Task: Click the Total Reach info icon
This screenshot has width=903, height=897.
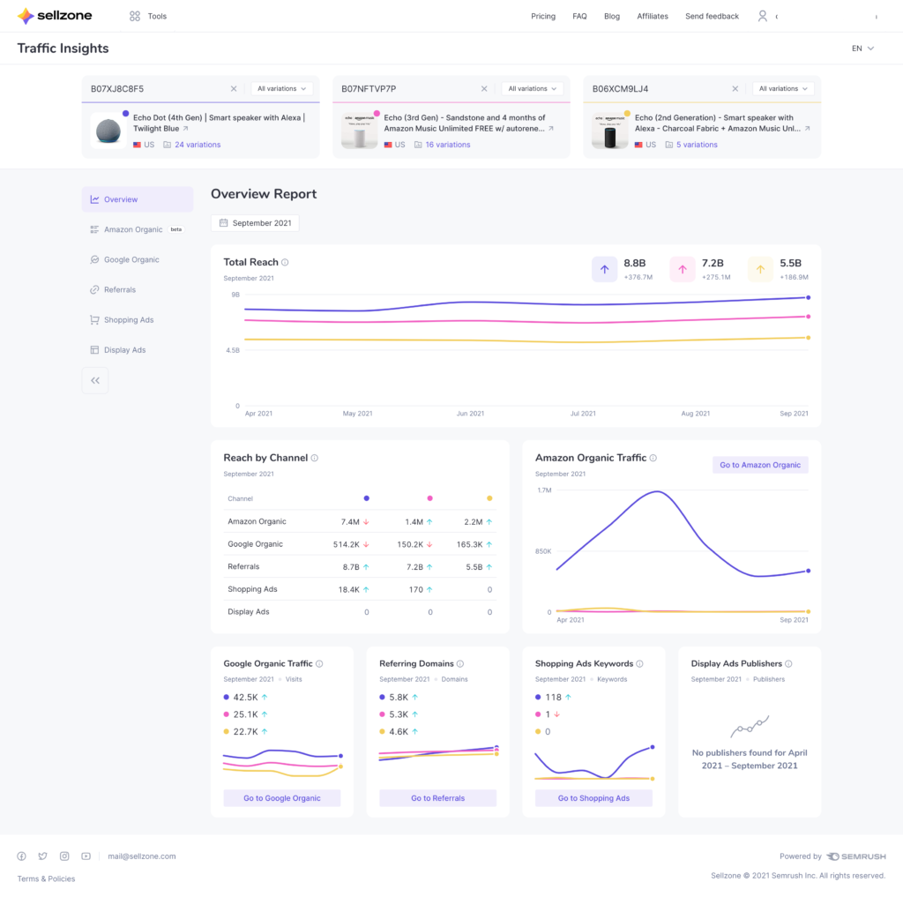Action: 285,263
